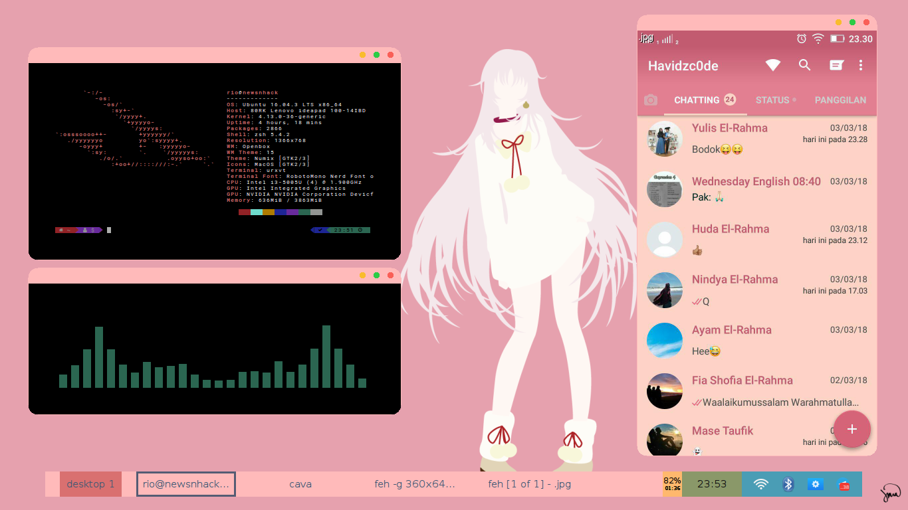Focus the cava task in panel

point(300,484)
